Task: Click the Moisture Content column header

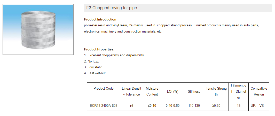Action: pyautogui.click(x=152, y=91)
